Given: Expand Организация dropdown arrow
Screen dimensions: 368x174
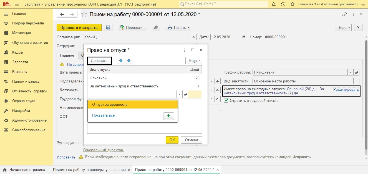Looking at the screenshot, I should tap(188, 37).
